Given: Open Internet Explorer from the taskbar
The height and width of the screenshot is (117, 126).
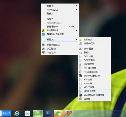Looking at the screenshot, I should click(17, 113).
